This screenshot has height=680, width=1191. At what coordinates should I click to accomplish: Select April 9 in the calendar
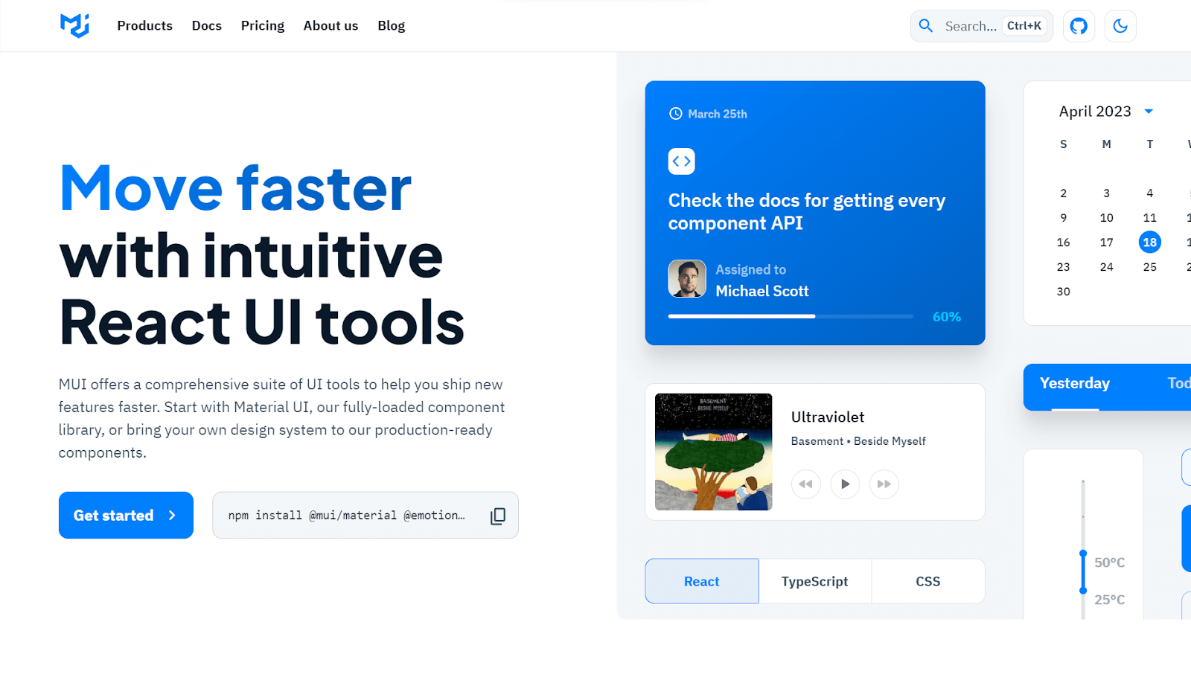(1064, 218)
